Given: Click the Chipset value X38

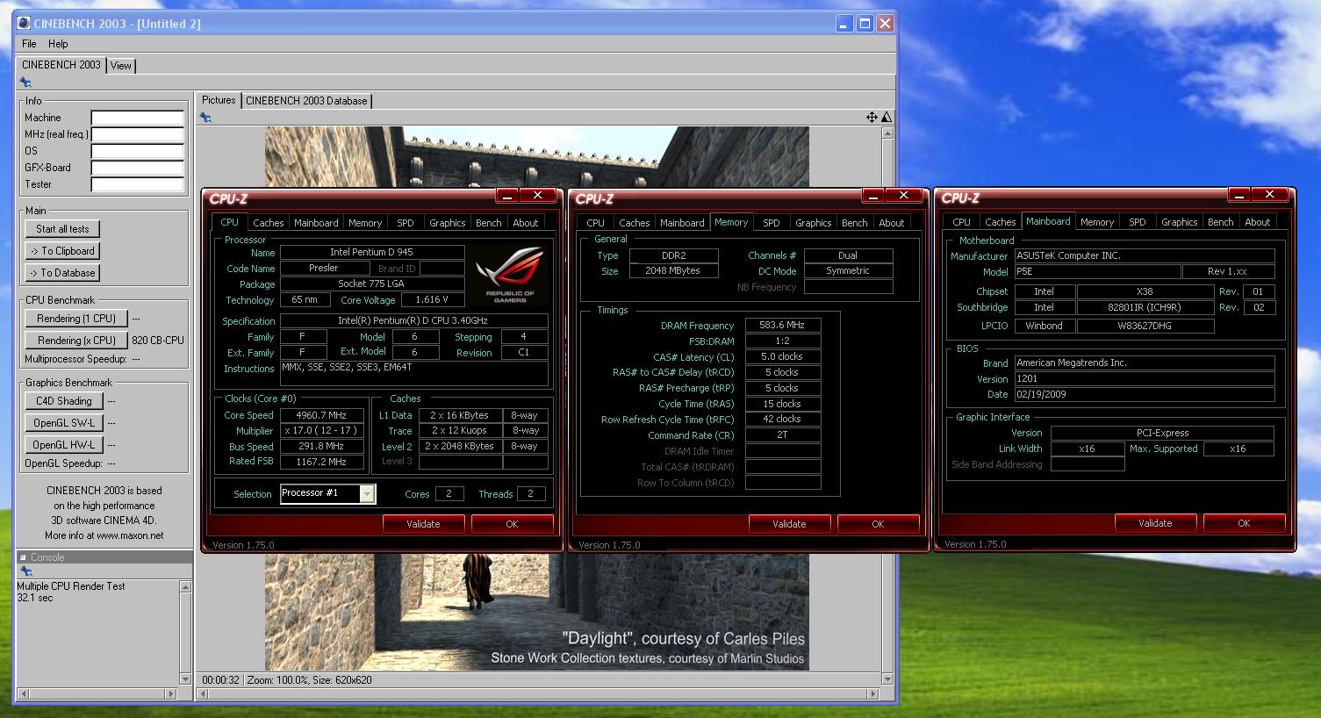Looking at the screenshot, I should pos(1145,291).
